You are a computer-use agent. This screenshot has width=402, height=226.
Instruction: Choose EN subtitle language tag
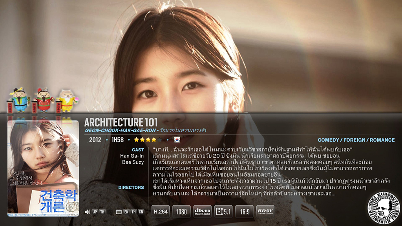(x=126, y=212)
